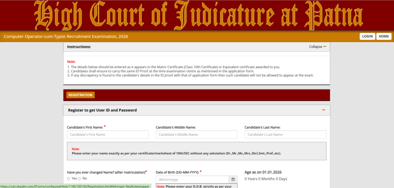
Task: Click the High Court of Judicature banner
Action: click(x=197, y=15)
